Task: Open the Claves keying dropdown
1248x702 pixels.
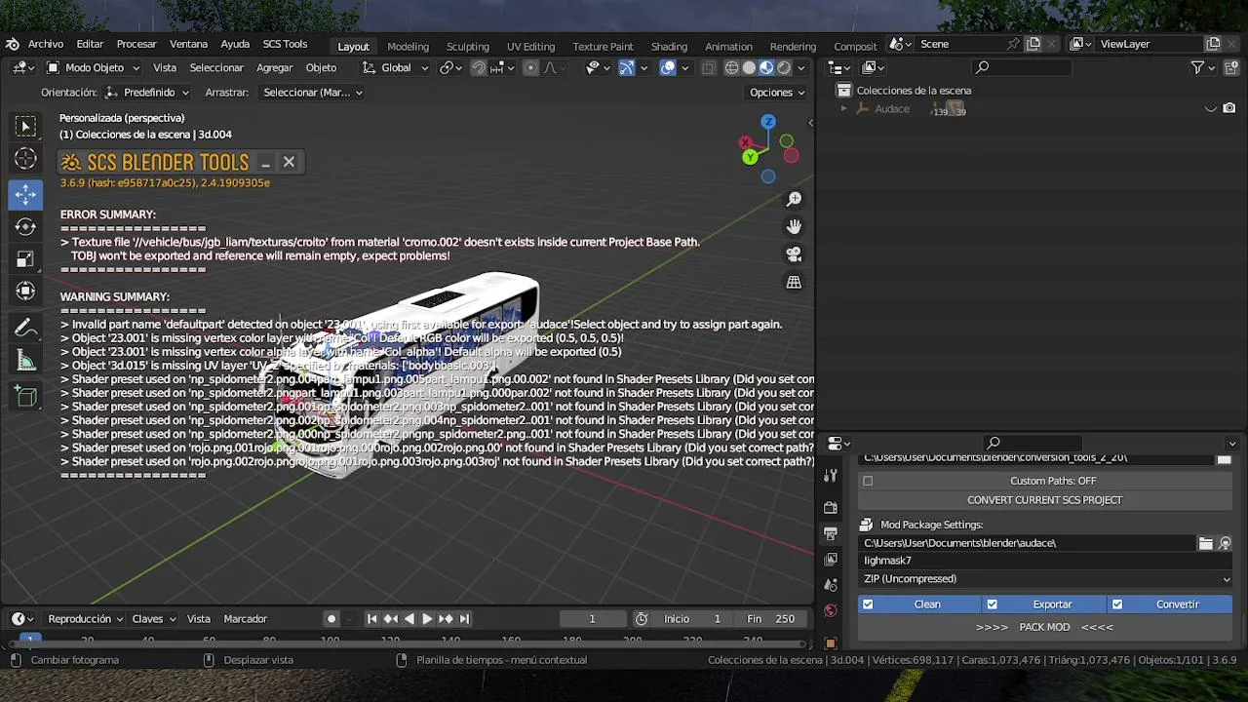Action: point(154,619)
